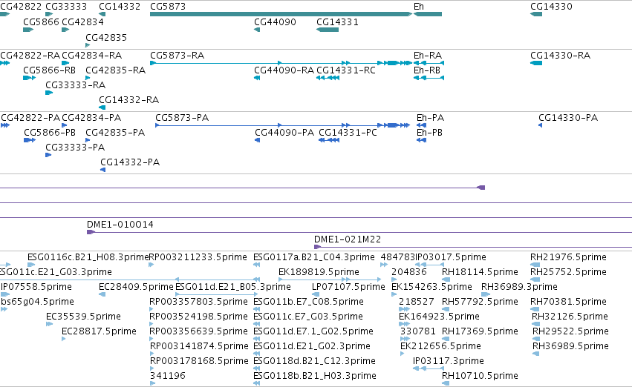Open transcript CG14330-RA label
This screenshot has width=632, height=387.
[560, 55]
